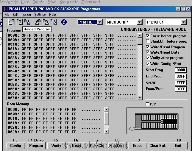
Task: Toggle Write/Read Data checkbox
Action: [x=148, y=52]
